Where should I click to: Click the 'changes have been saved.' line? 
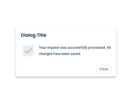pos(60,54)
